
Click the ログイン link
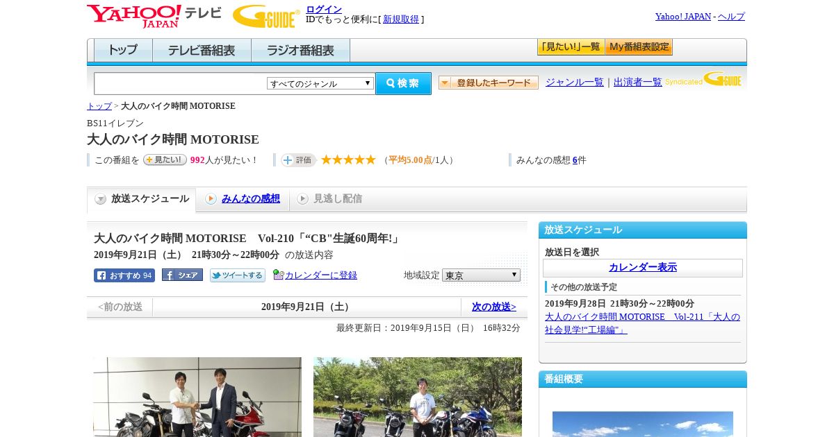click(x=324, y=9)
